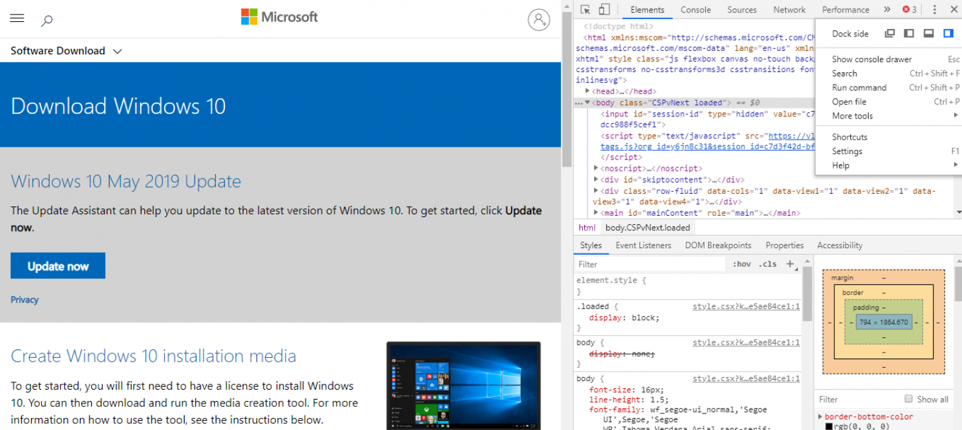This screenshot has height=430, width=962.
Task: Expand the head element node
Action: point(588,91)
